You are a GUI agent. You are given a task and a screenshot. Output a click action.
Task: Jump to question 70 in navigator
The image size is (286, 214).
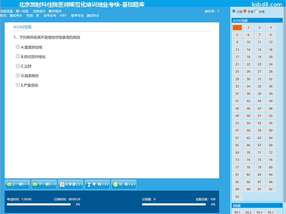click(248, 152)
